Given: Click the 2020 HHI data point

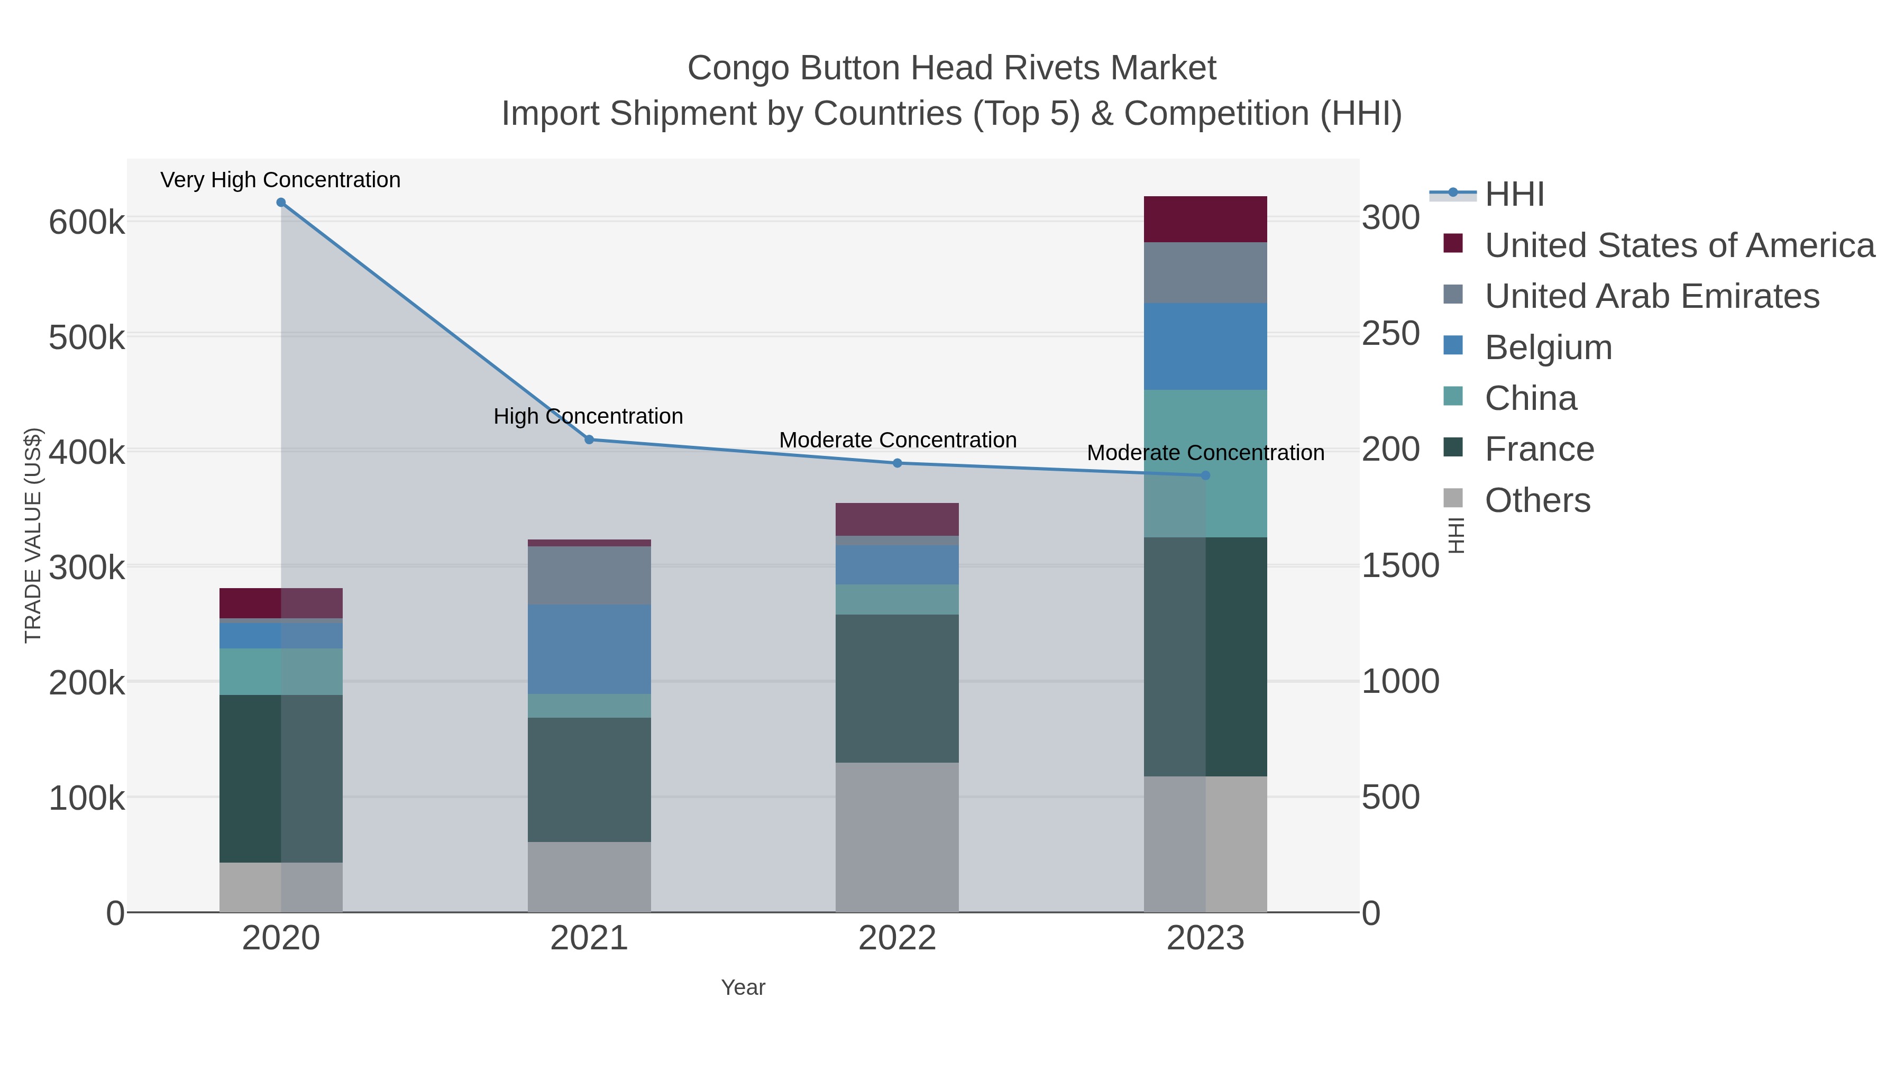Looking at the screenshot, I should point(281,203).
